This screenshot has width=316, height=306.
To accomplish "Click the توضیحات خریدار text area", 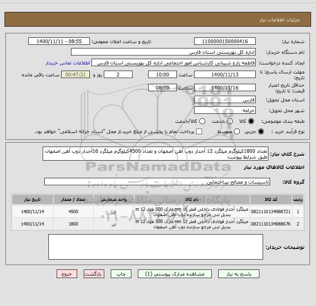I will tap(156, 247).
